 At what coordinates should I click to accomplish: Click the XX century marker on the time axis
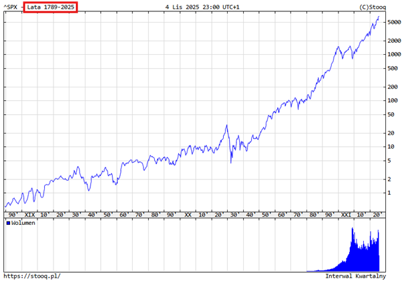pos(188,215)
